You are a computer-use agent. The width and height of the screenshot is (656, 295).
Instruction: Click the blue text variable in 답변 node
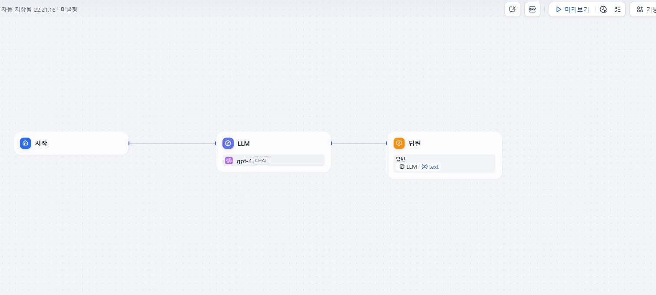431,167
